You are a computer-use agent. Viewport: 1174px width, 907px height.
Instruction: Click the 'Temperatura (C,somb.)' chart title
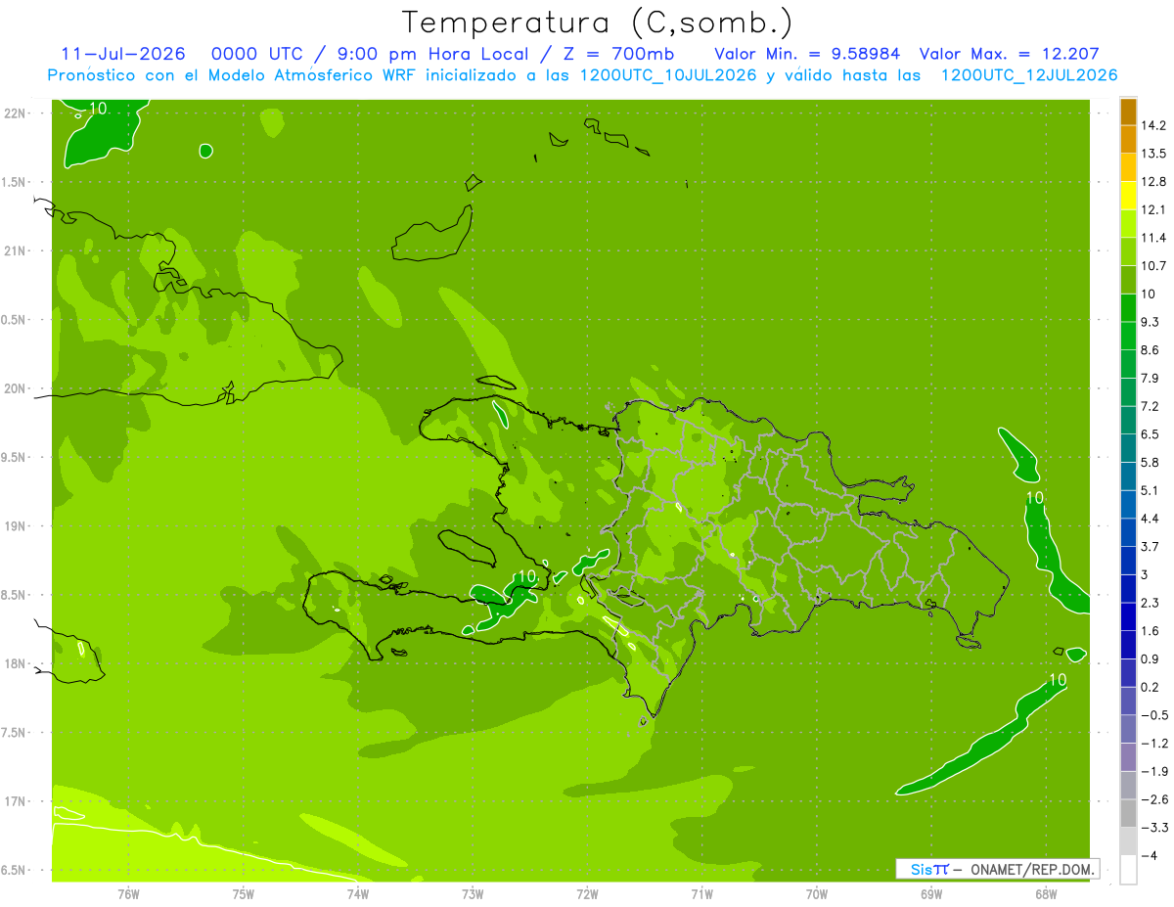pos(598,23)
